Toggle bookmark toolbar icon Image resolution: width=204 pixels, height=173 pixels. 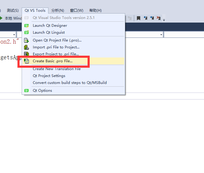pos(139,18)
